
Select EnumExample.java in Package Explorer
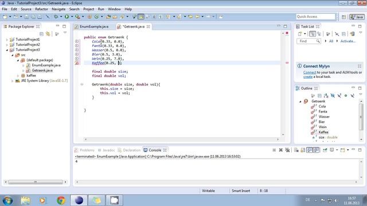(x=46, y=65)
